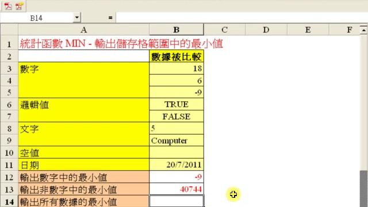This screenshot has width=368, height=207.
Task: Select row 13 header
Action: [x=9, y=189]
